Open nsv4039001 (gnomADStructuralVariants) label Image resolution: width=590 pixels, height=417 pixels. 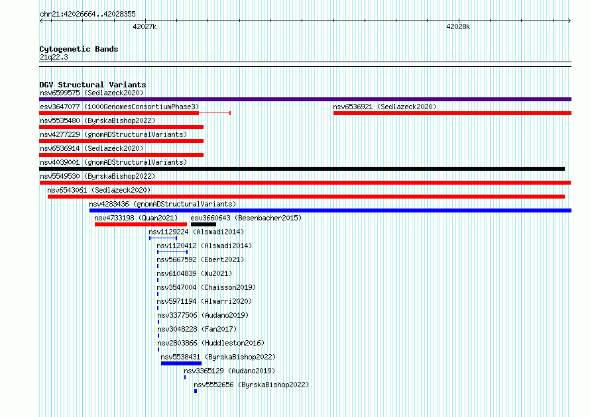click(113, 162)
